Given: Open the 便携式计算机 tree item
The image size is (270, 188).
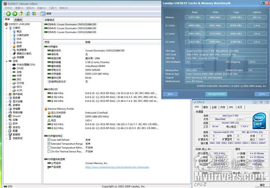Looking at the screenshot, I should click(24, 54).
